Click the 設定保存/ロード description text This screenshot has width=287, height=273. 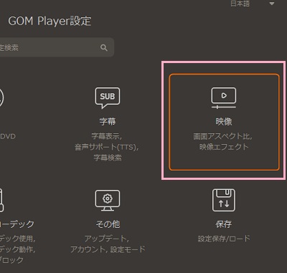tap(224, 239)
